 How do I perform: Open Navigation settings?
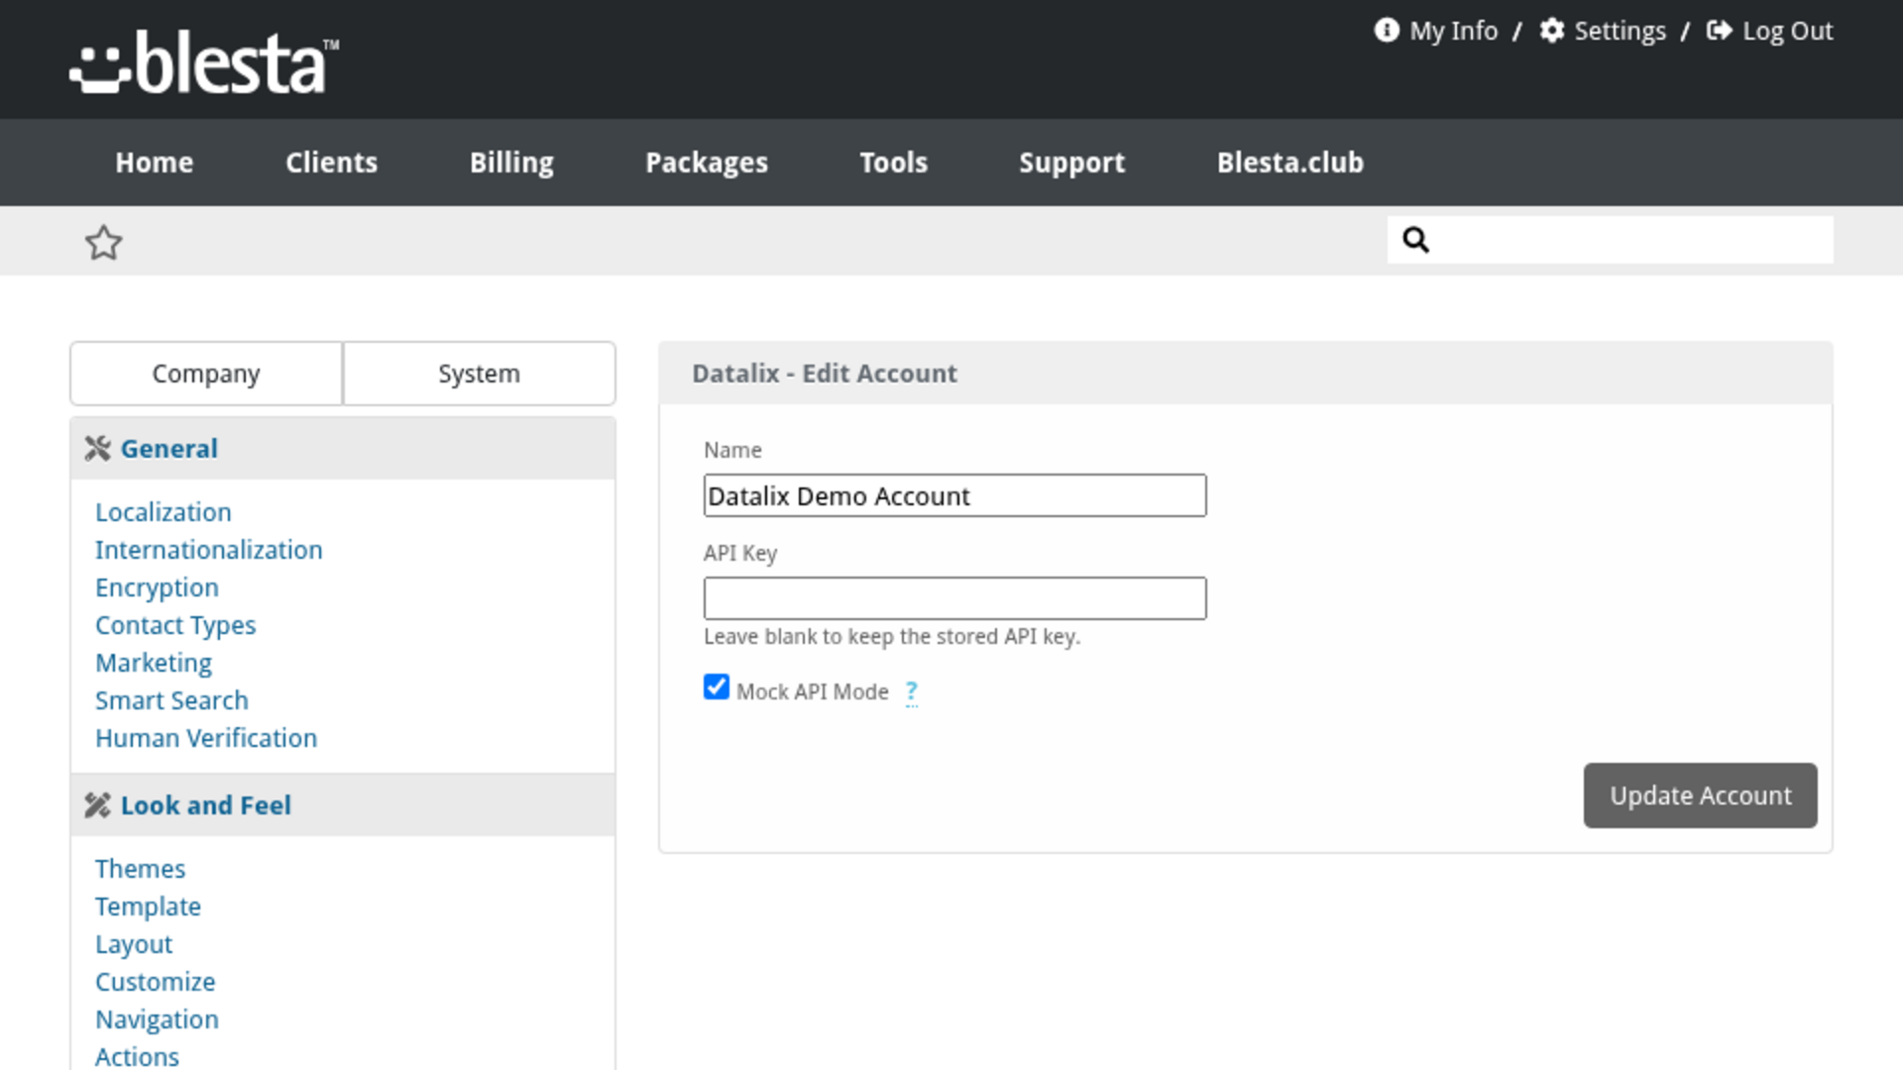[x=157, y=1019]
